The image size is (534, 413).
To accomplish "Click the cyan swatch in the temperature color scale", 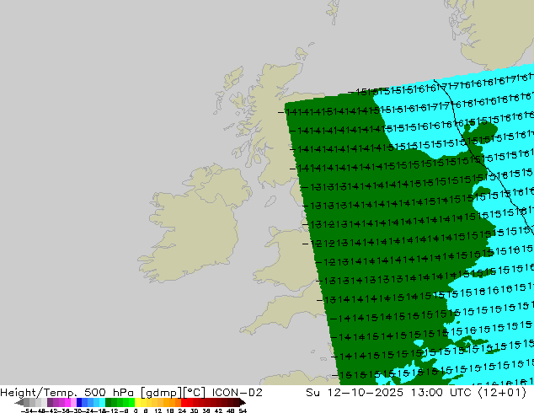I will (102, 402).
